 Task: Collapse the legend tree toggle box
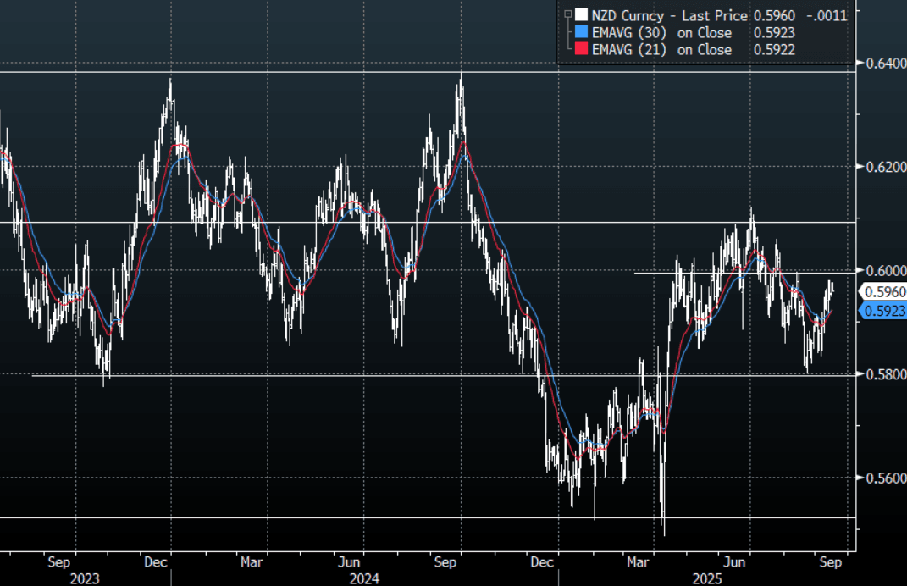(566, 15)
